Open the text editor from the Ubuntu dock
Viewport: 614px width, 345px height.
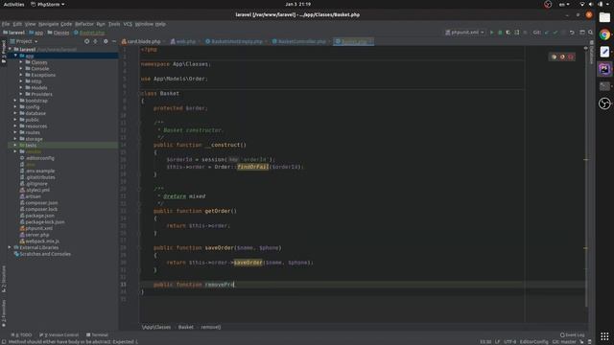604,52
